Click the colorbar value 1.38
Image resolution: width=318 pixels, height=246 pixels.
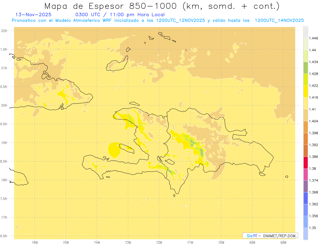[312, 169]
